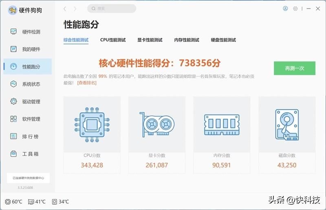Click the CPU chip score card
Image resolution: width=326 pixels, height=210 pixels.
click(92, 135)
